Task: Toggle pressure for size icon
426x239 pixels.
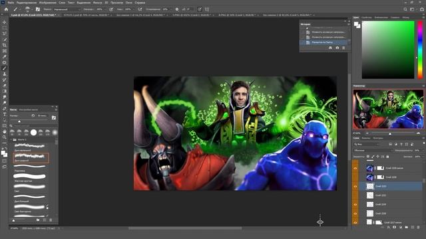Action: (200, 9)
